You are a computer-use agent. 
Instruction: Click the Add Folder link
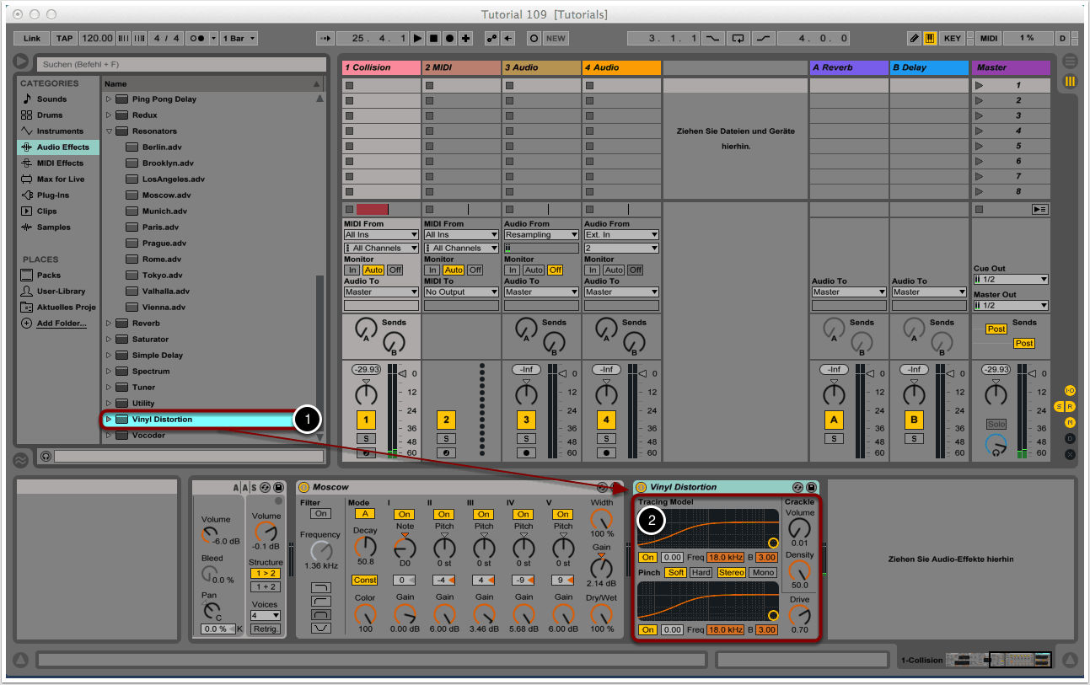(x=61, y=324)
